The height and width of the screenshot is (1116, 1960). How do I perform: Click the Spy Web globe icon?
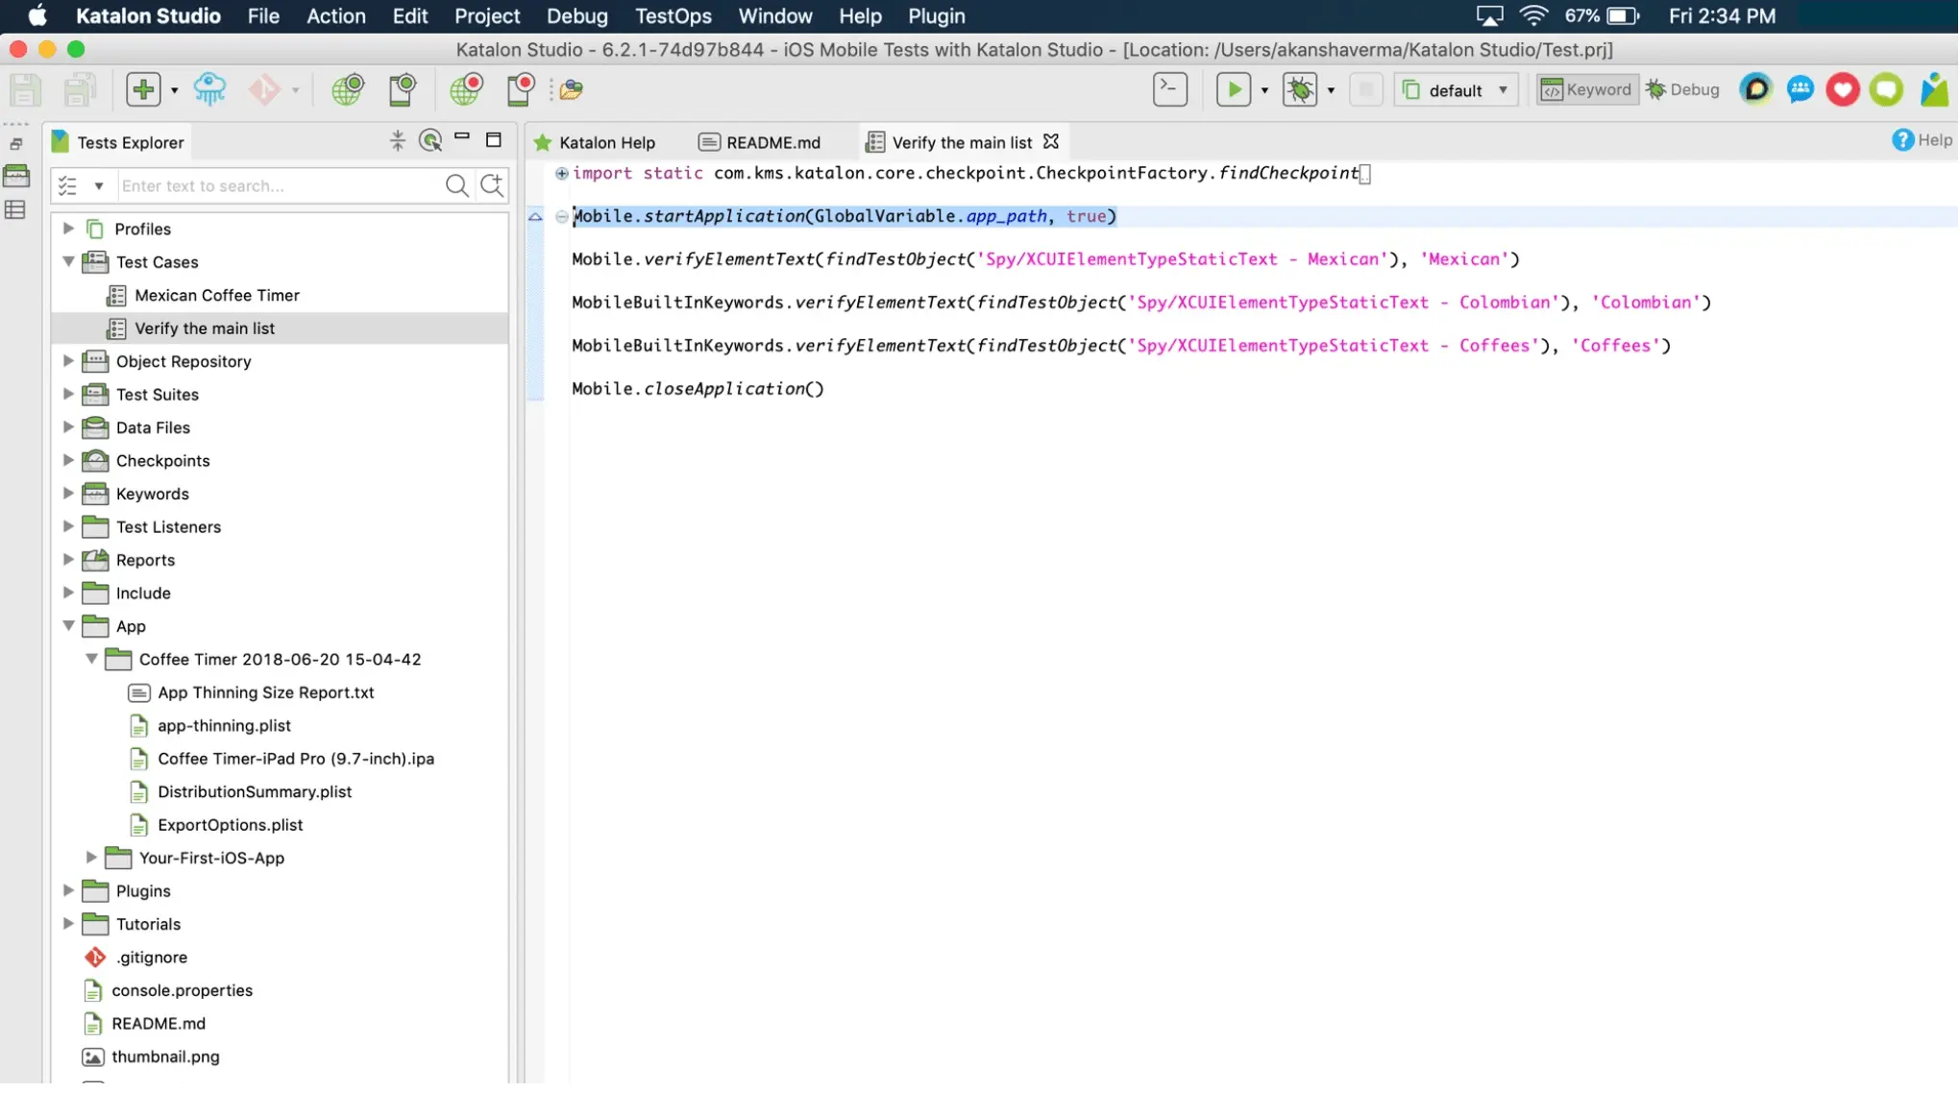point(347,89)
